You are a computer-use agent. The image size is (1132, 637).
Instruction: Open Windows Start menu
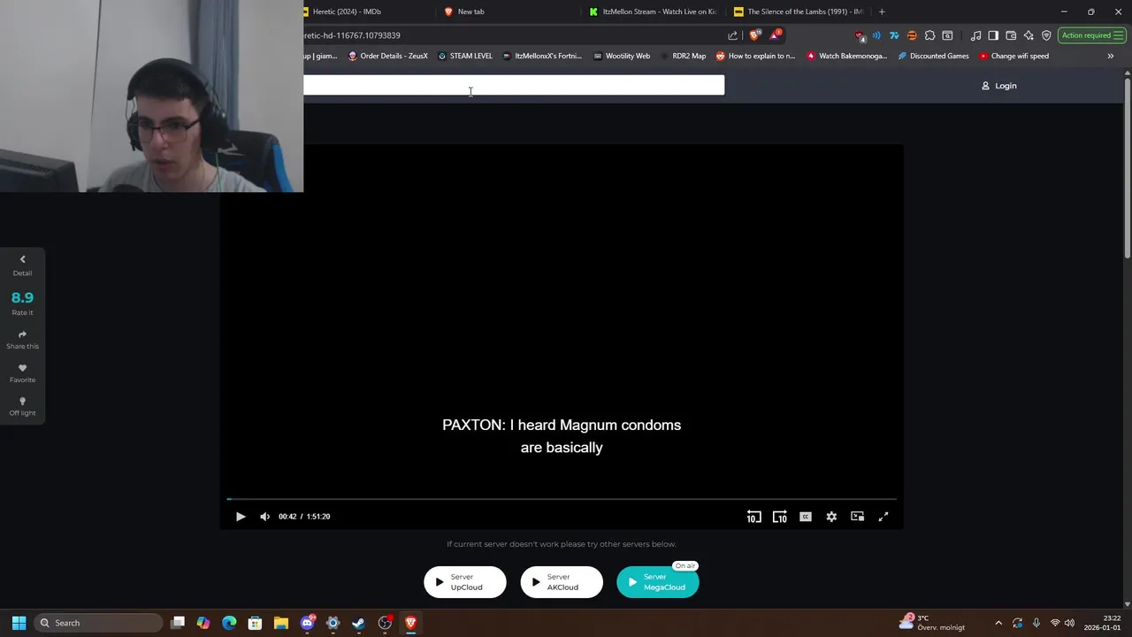click(x=19, y=623)
